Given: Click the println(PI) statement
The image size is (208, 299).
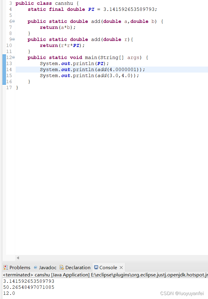Looking at the screenshot, I should point(74,64).
